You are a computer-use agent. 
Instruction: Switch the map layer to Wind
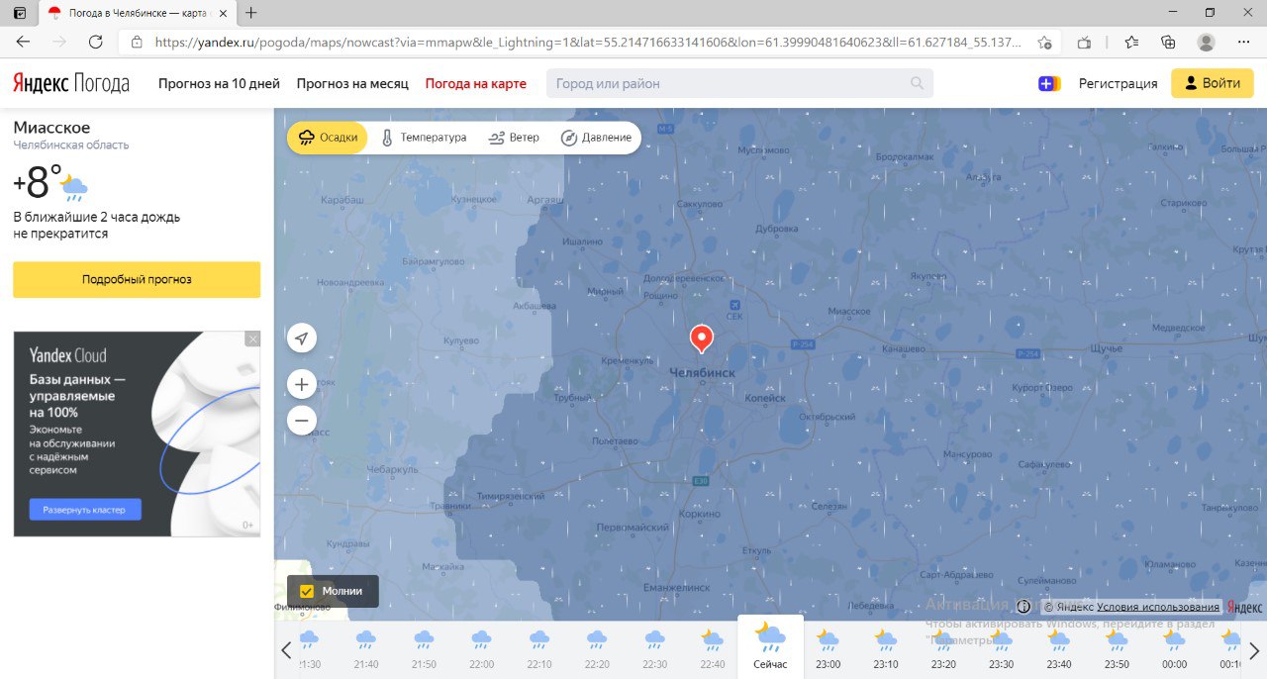[514, 138]
